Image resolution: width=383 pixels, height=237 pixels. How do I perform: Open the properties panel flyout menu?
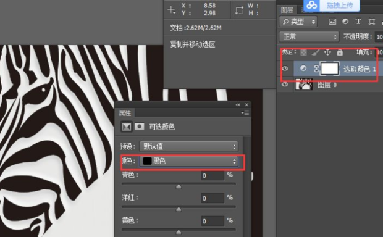tap(245, 113)
